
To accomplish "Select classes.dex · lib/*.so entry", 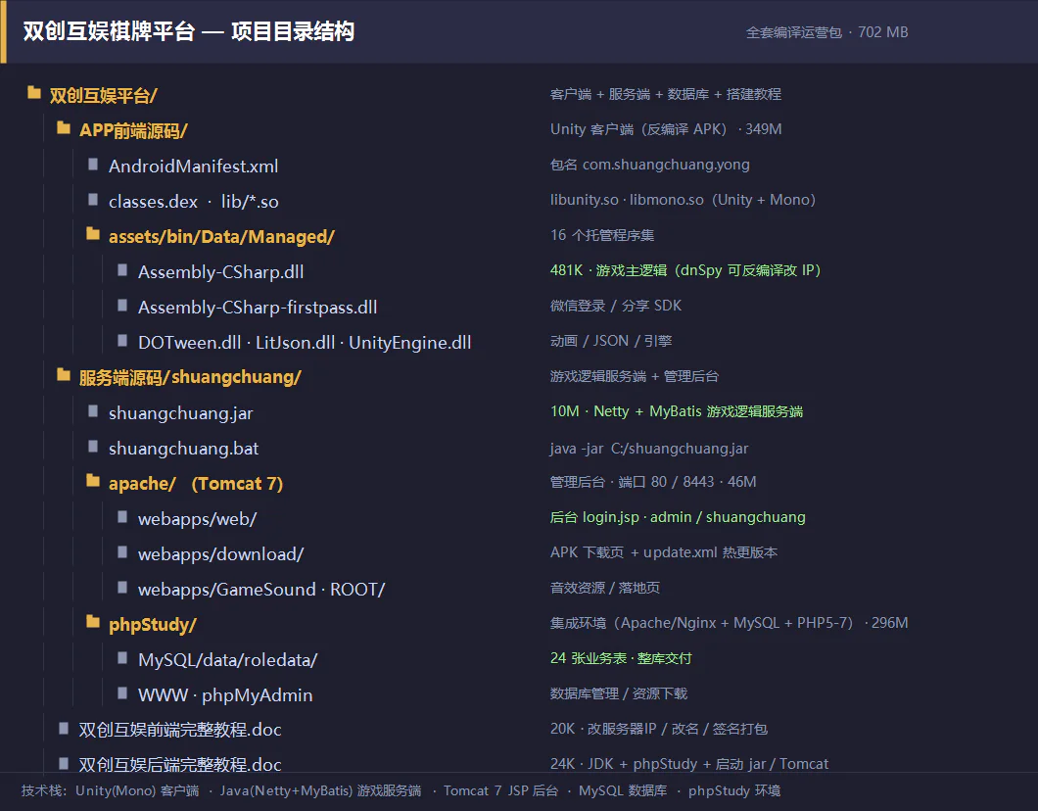I will tap(193, 201).
